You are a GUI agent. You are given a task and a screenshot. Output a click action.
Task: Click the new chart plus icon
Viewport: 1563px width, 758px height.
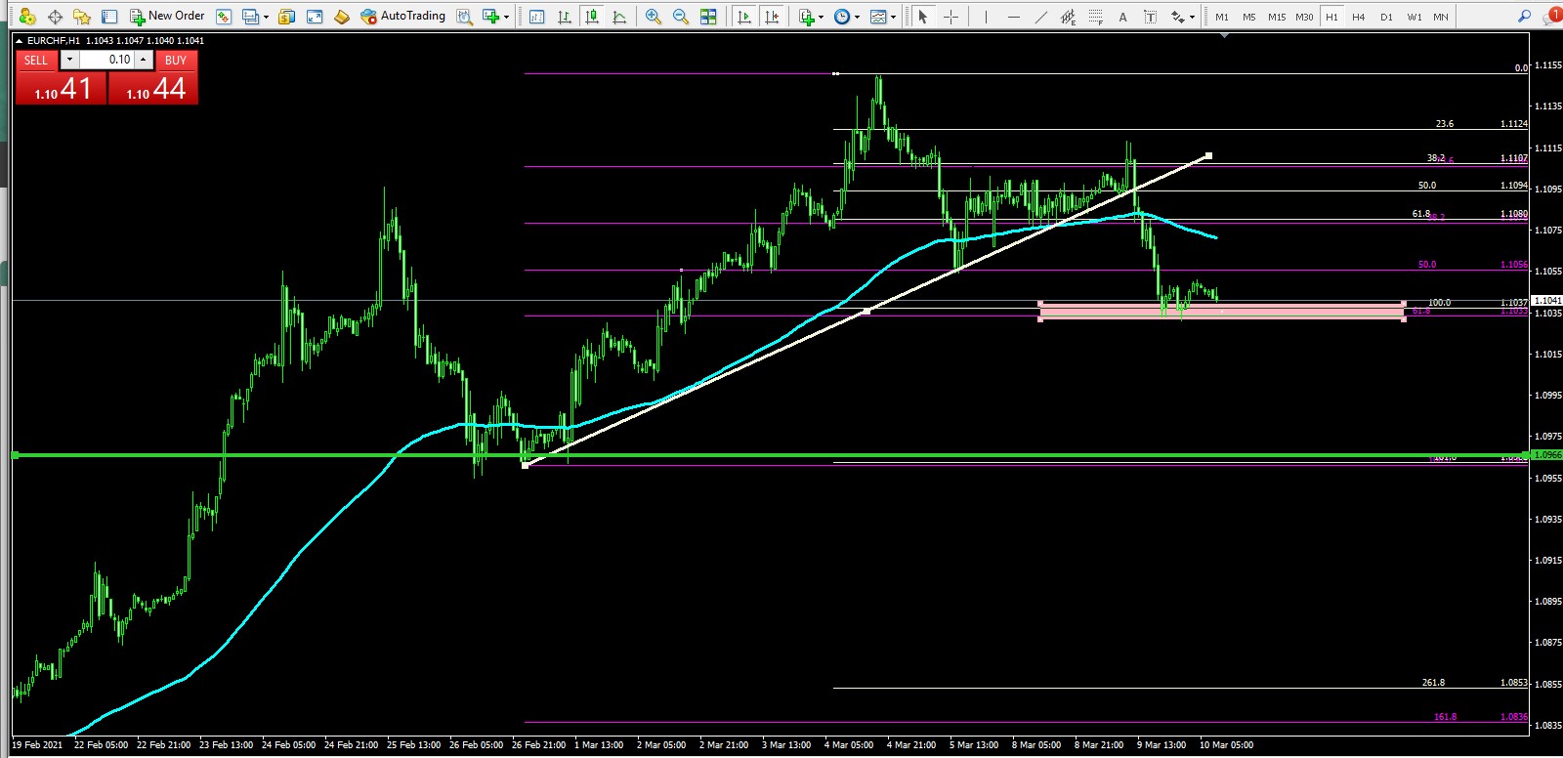(x=490, y=17)
